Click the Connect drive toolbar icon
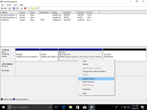This screenshot has height=110, width=147. tap(22, 9)
